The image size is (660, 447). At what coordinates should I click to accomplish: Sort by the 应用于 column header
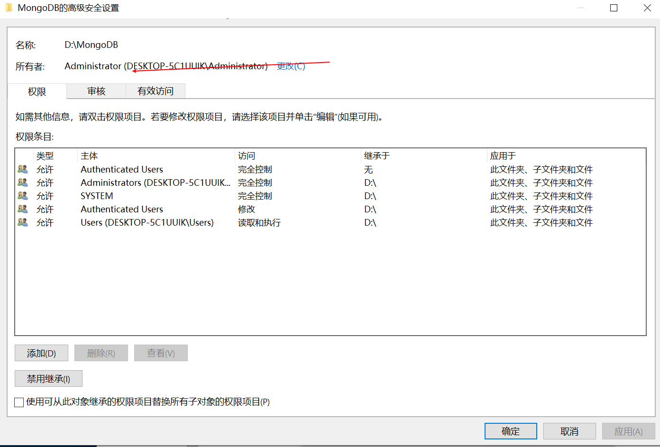[566, 156]
